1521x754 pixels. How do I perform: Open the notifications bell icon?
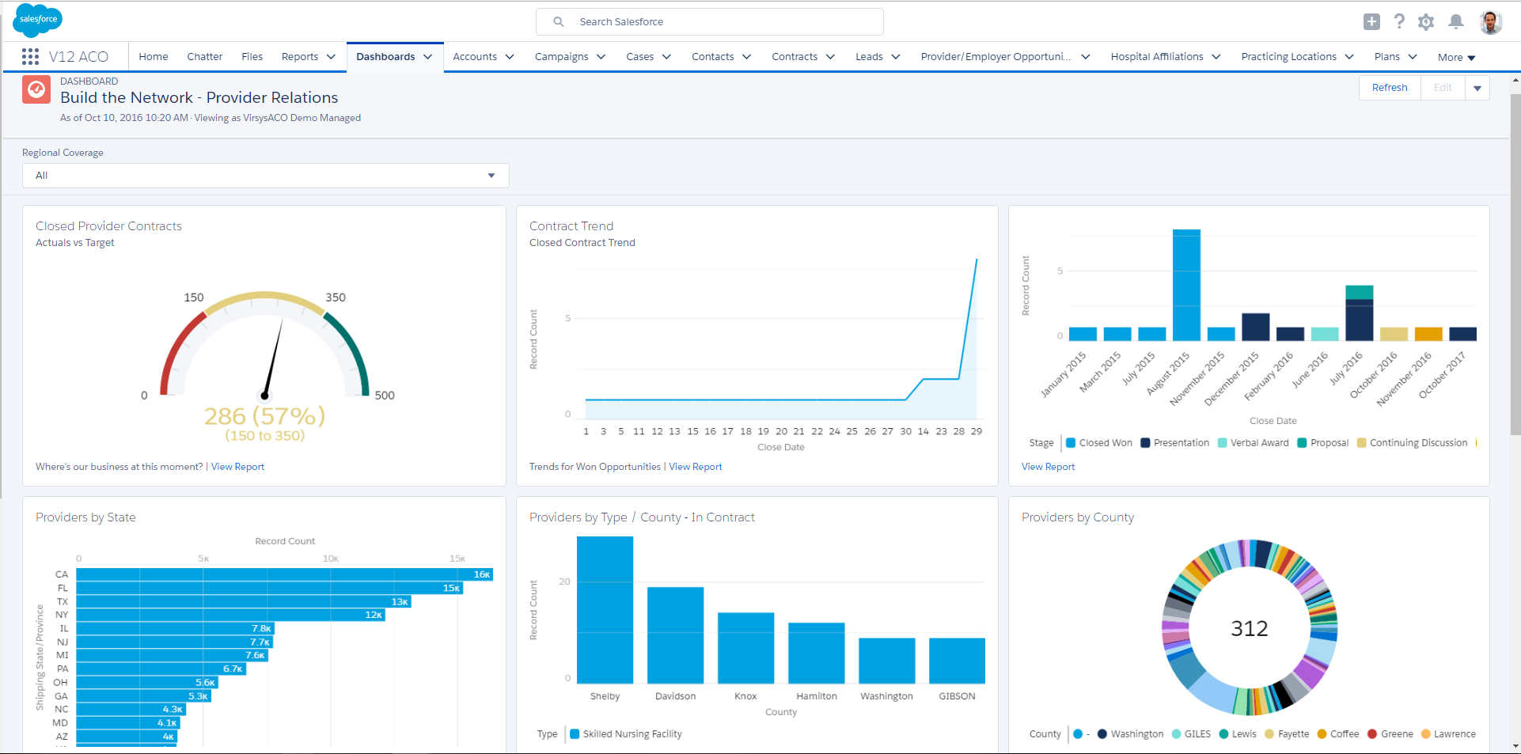pos(1455,22)
